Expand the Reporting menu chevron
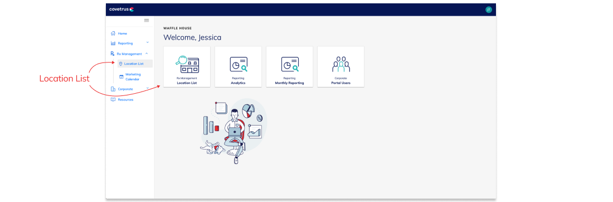The height and width of the screenshot is (202, 613). click(147, 42)
